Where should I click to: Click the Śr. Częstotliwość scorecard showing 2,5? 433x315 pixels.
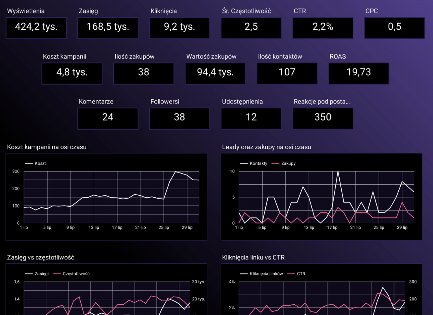pyautogui.click(x=251, y=28)
